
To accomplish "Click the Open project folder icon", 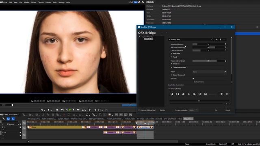I will point(30,114).
